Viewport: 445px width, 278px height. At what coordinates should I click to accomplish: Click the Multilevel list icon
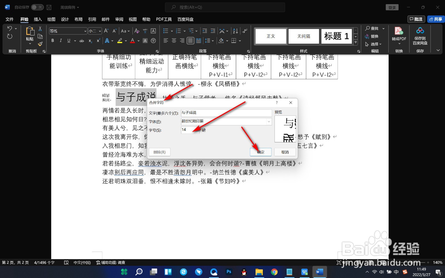point(191,31)
